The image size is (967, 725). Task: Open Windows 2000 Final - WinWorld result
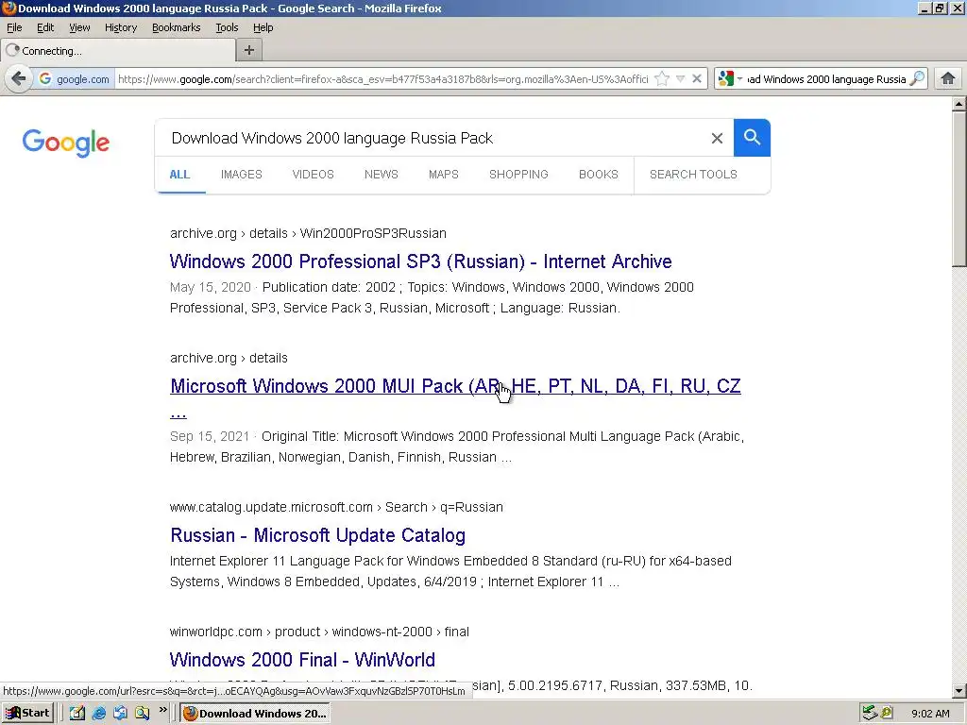pos(302,660)
